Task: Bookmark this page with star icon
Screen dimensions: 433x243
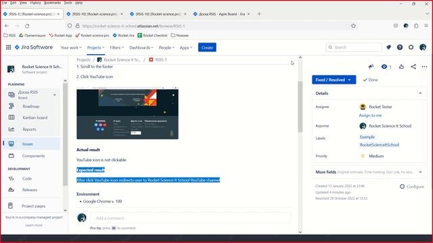Action: pos(353,26)
